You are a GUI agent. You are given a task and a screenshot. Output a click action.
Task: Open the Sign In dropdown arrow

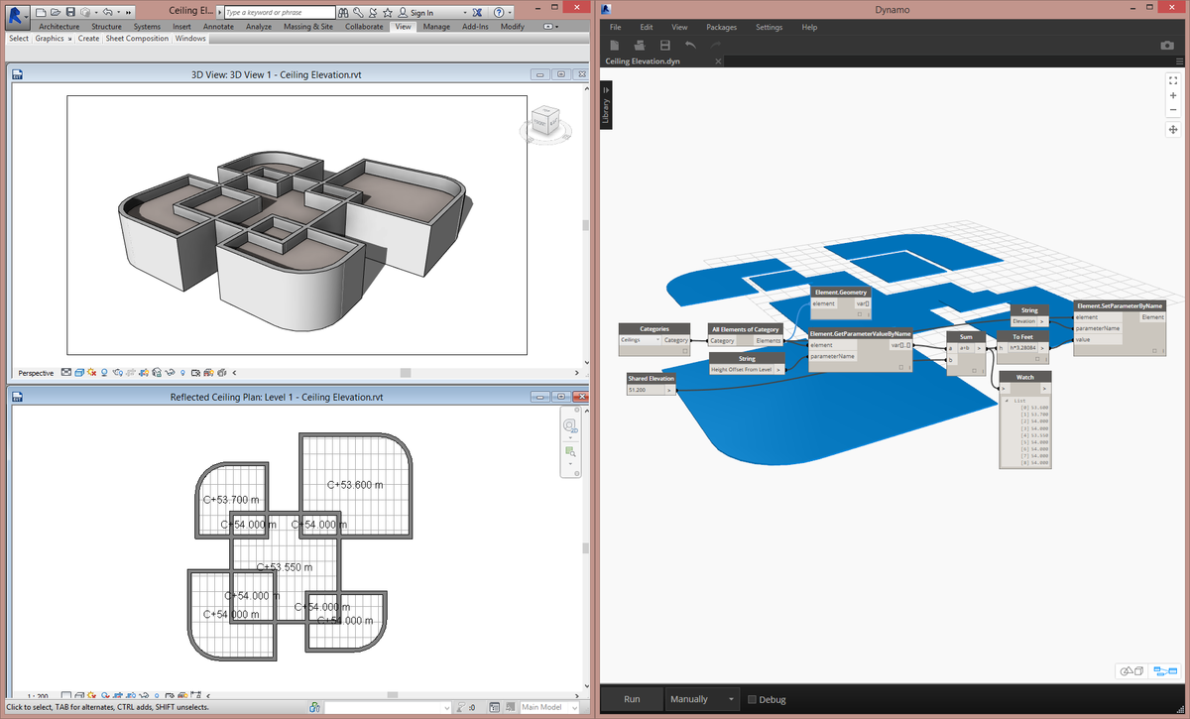pos(465,13)
